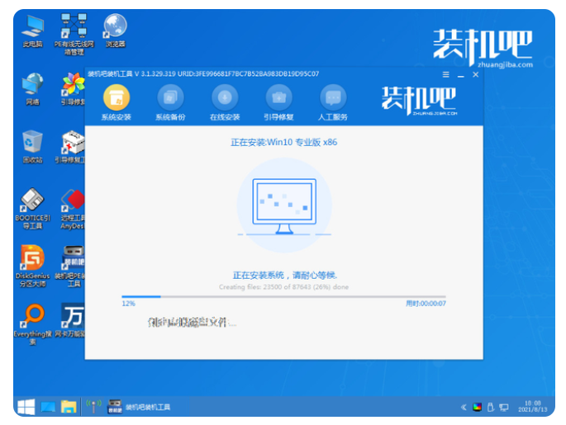
Task: Open 此电脑 (This PC) desktop icon
Action: [33, 27]
